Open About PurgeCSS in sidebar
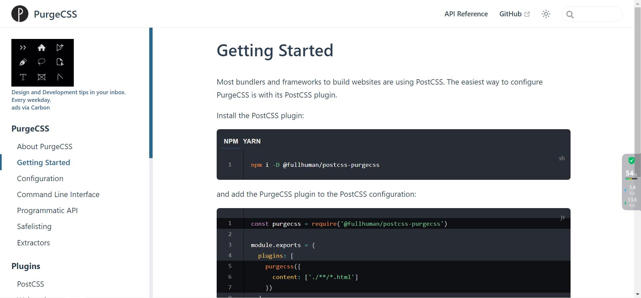This screenshot has height=298, width=641. (x=45, y=147)
